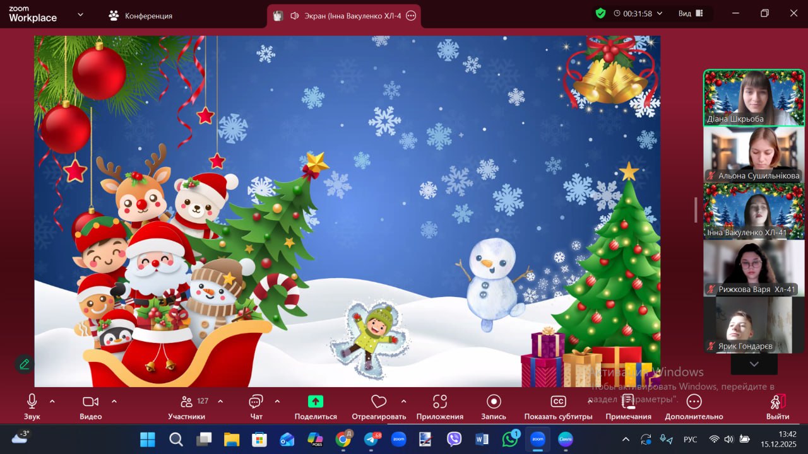
Task: Open the Reactions heart icon
Action: (378, 402)
